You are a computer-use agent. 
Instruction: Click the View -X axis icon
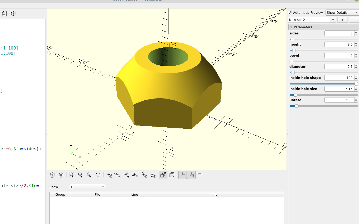tap(118, 175)
